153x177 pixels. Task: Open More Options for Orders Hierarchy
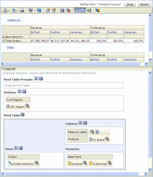[36, 163]
